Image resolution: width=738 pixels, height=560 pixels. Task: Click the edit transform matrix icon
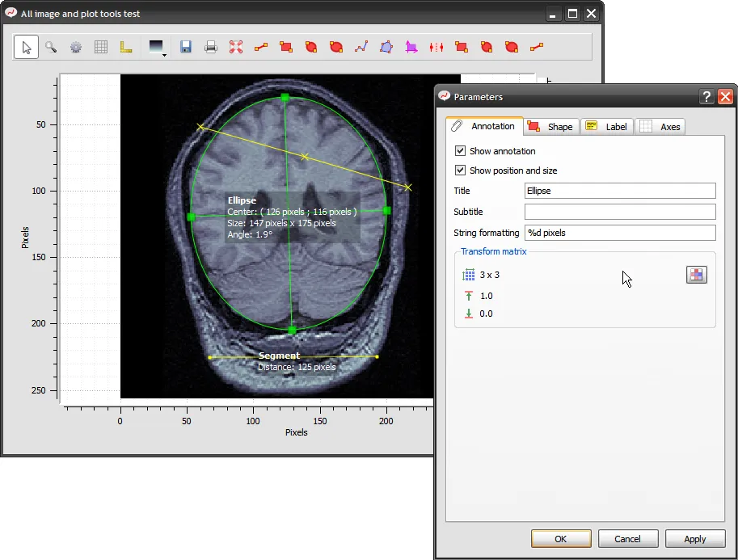coord(695,275)
